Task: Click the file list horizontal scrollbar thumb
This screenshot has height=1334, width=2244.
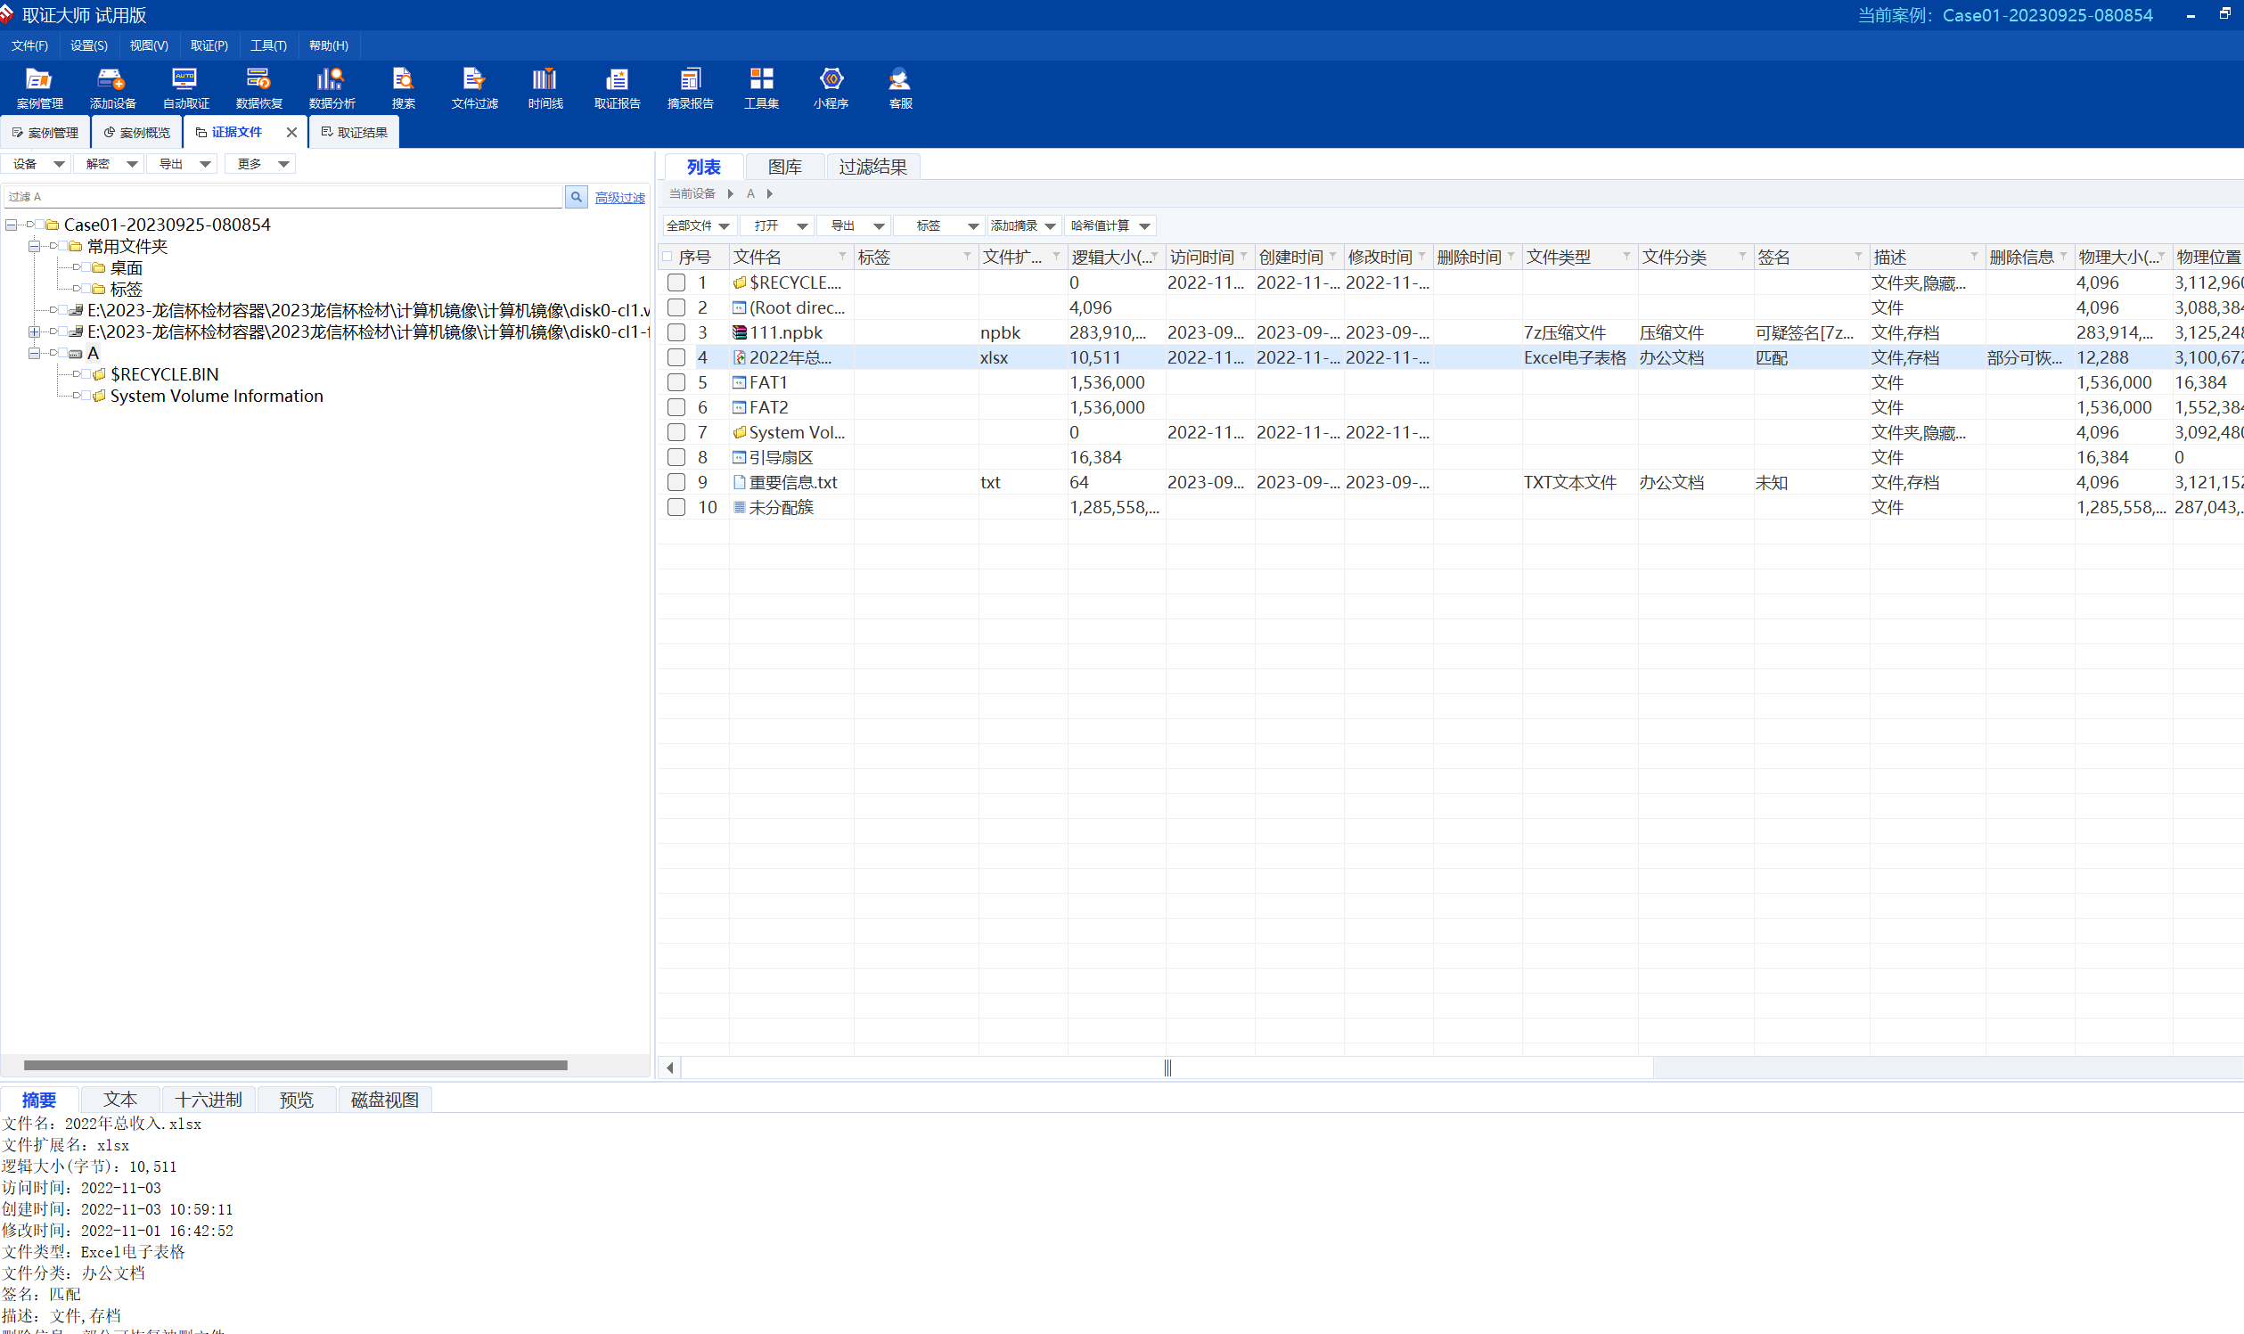Action: [1167, 1068]
